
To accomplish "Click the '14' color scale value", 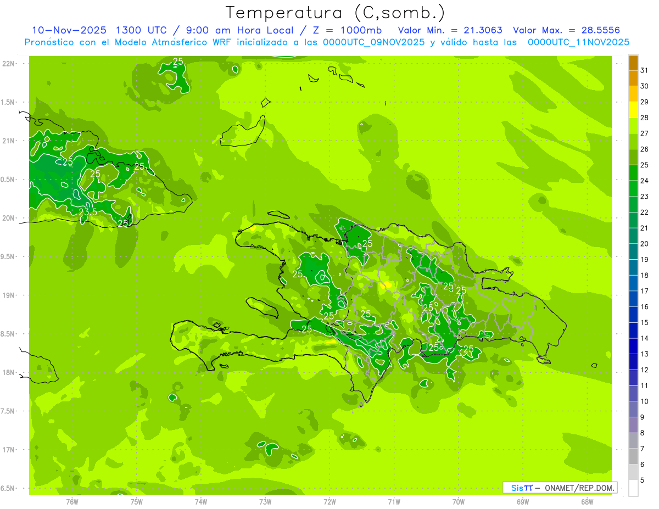I will 645,338.
